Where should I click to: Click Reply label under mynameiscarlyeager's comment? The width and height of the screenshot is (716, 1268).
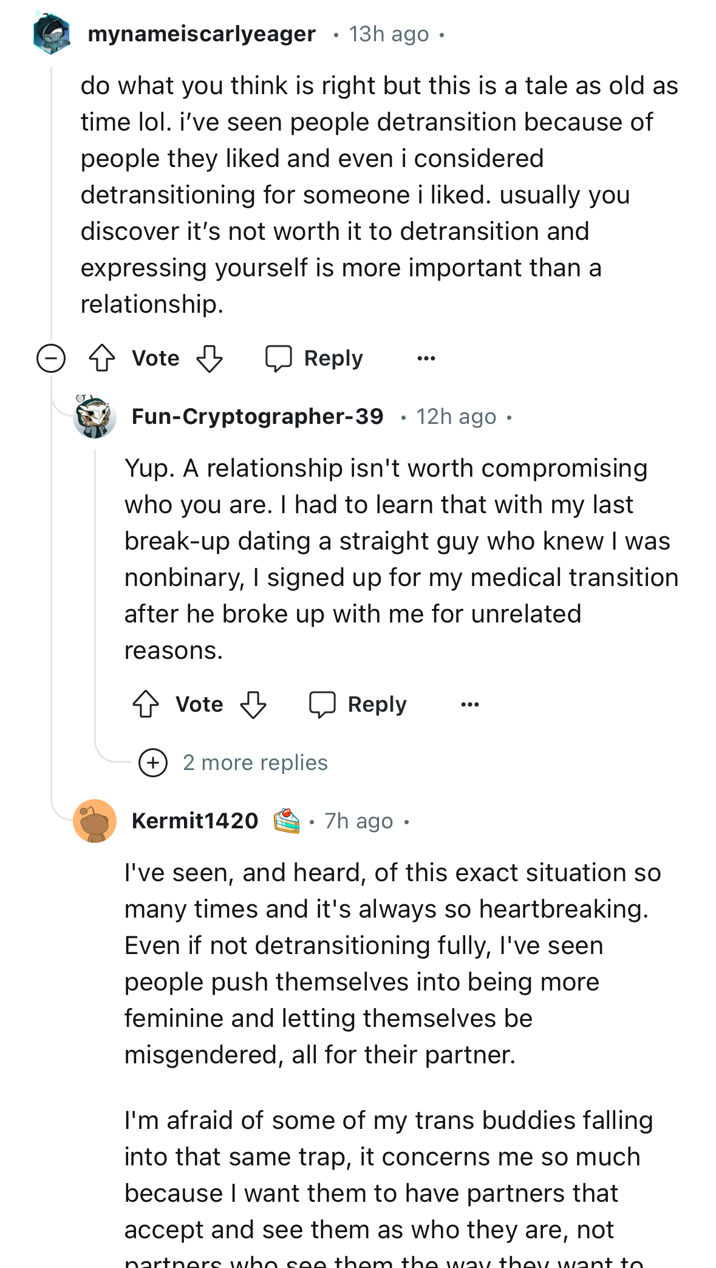click(333, 358)
